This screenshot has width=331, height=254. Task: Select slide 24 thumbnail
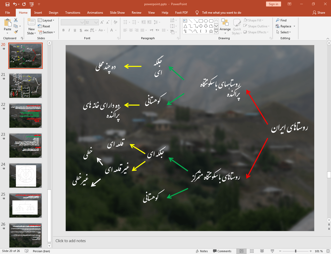[25, 176]
